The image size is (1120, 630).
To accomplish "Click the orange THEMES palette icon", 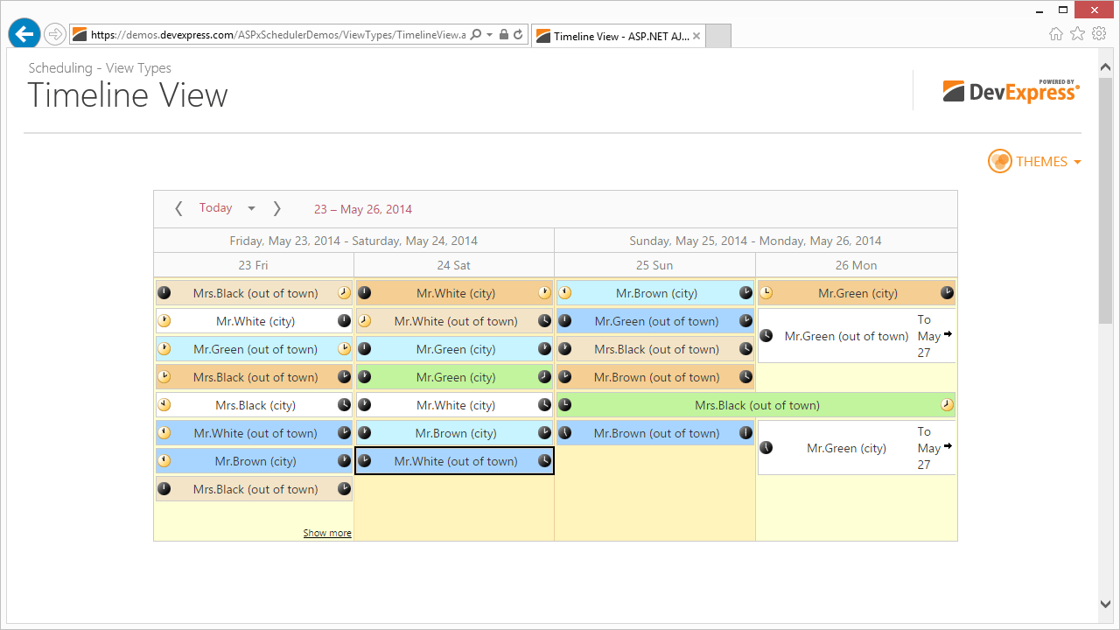I will 1000,161.
